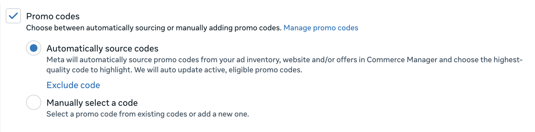Screen dimensions: 535x132
Task: Choose the Manually select a code radio button
Action: click(34, 102)
